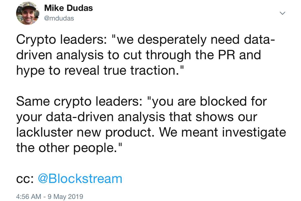The image size is (301, 201).
Task: Follow the @Blockstream mention link
Action: 80,179
